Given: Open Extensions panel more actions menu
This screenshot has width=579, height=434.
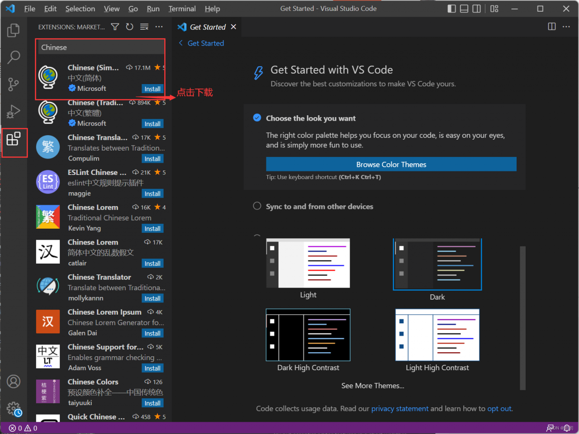Looking at the screenshot, I should [x=159, y=27].
